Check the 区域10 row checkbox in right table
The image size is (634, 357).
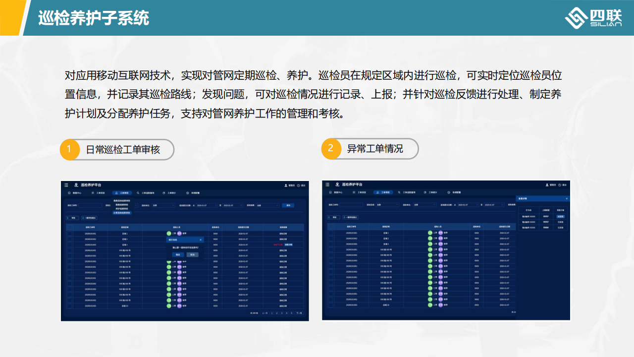(331, 305)
